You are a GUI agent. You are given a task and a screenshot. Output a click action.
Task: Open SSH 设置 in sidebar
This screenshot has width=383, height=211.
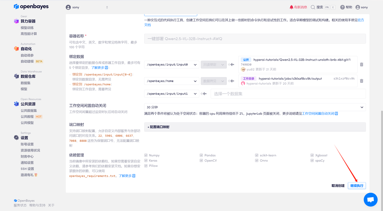27,169
